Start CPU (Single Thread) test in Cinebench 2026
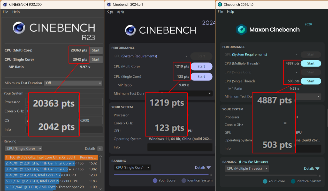Screen dimensions: 328x191 pyautogui.click(x=311, y=81)
